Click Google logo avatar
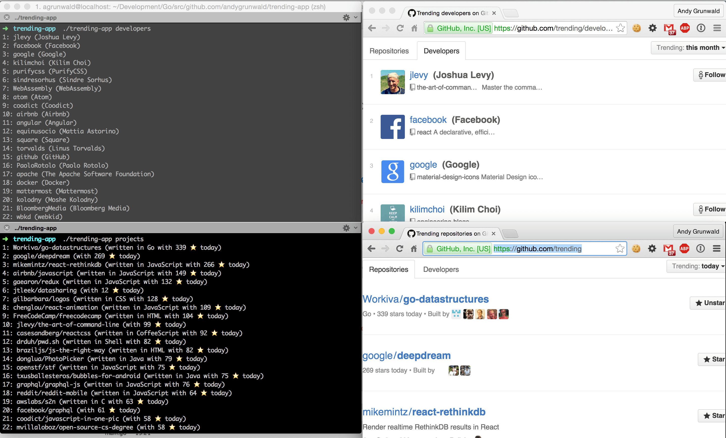Image resolution: width=726 pixels, height=438 pixels. point(393,171)
